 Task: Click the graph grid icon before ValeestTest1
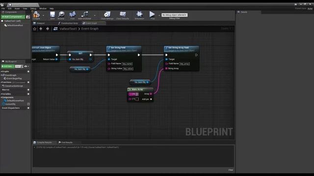55,29
